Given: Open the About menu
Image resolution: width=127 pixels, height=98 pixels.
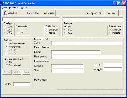Looking at the screenshot, I should 24,8.
